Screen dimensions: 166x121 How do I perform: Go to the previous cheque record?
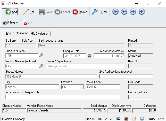click(124, 12)
